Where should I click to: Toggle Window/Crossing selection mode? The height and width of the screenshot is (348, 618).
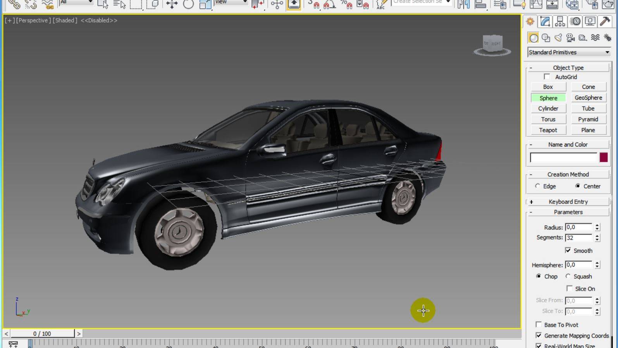[x=153, y=4]
